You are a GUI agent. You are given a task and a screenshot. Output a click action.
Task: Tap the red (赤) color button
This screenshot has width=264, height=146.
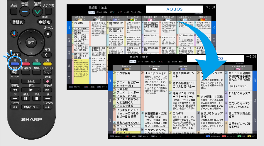(x=26, y=64)
